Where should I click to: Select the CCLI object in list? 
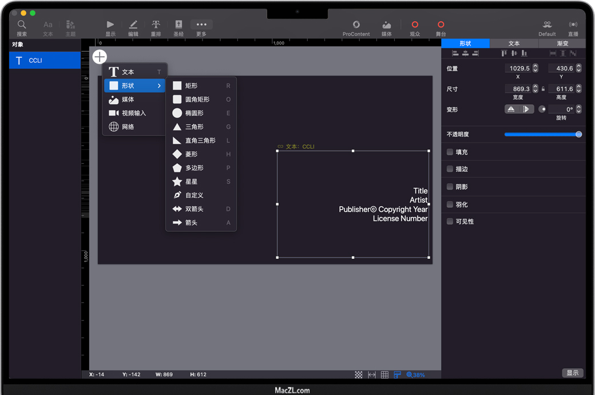(x=45, y=61)
